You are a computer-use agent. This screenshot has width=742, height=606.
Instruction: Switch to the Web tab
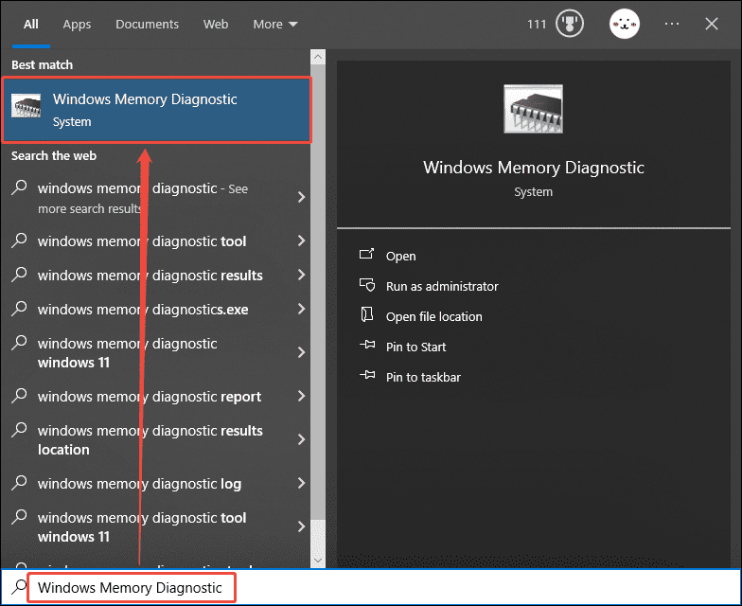216,25
